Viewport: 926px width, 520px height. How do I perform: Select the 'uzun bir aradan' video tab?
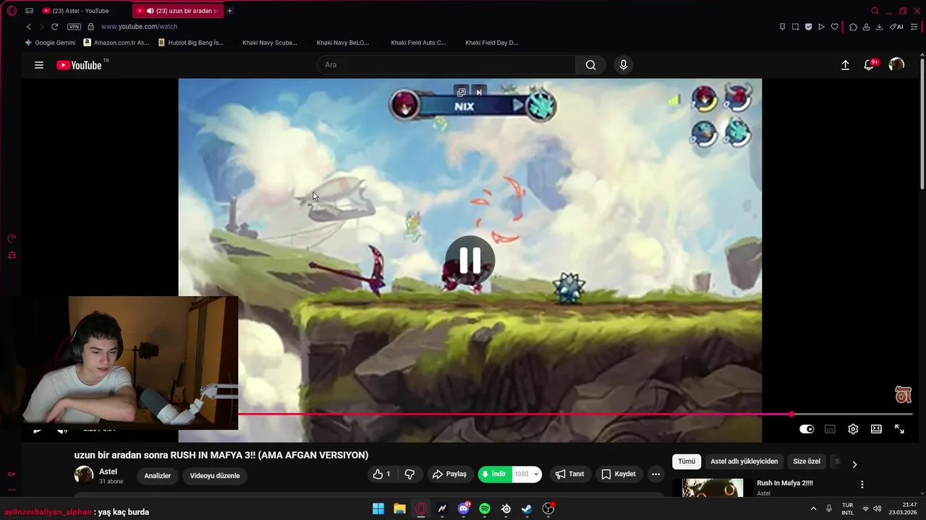click(178, 11)
